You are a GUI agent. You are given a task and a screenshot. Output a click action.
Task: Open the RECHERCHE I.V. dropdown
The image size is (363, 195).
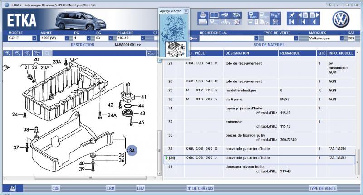pyautogui.click(x=256, y=38)
